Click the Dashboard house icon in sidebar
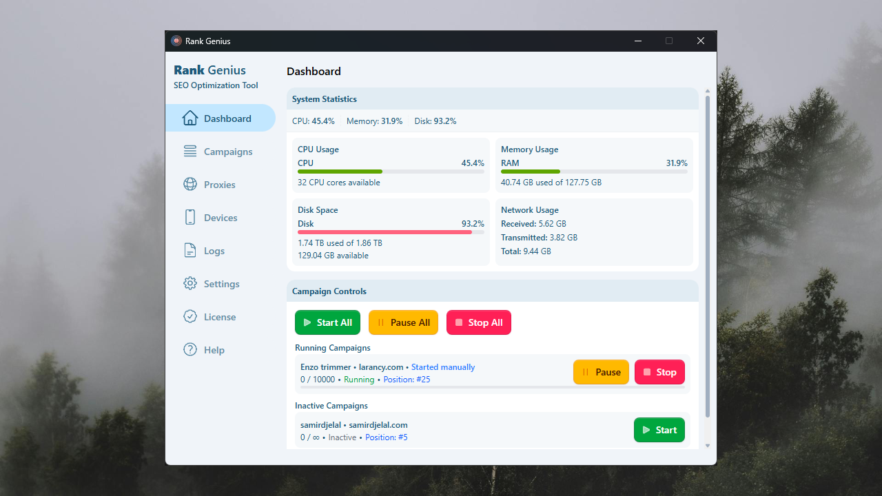The image size is (882, 496). point(190,118)
